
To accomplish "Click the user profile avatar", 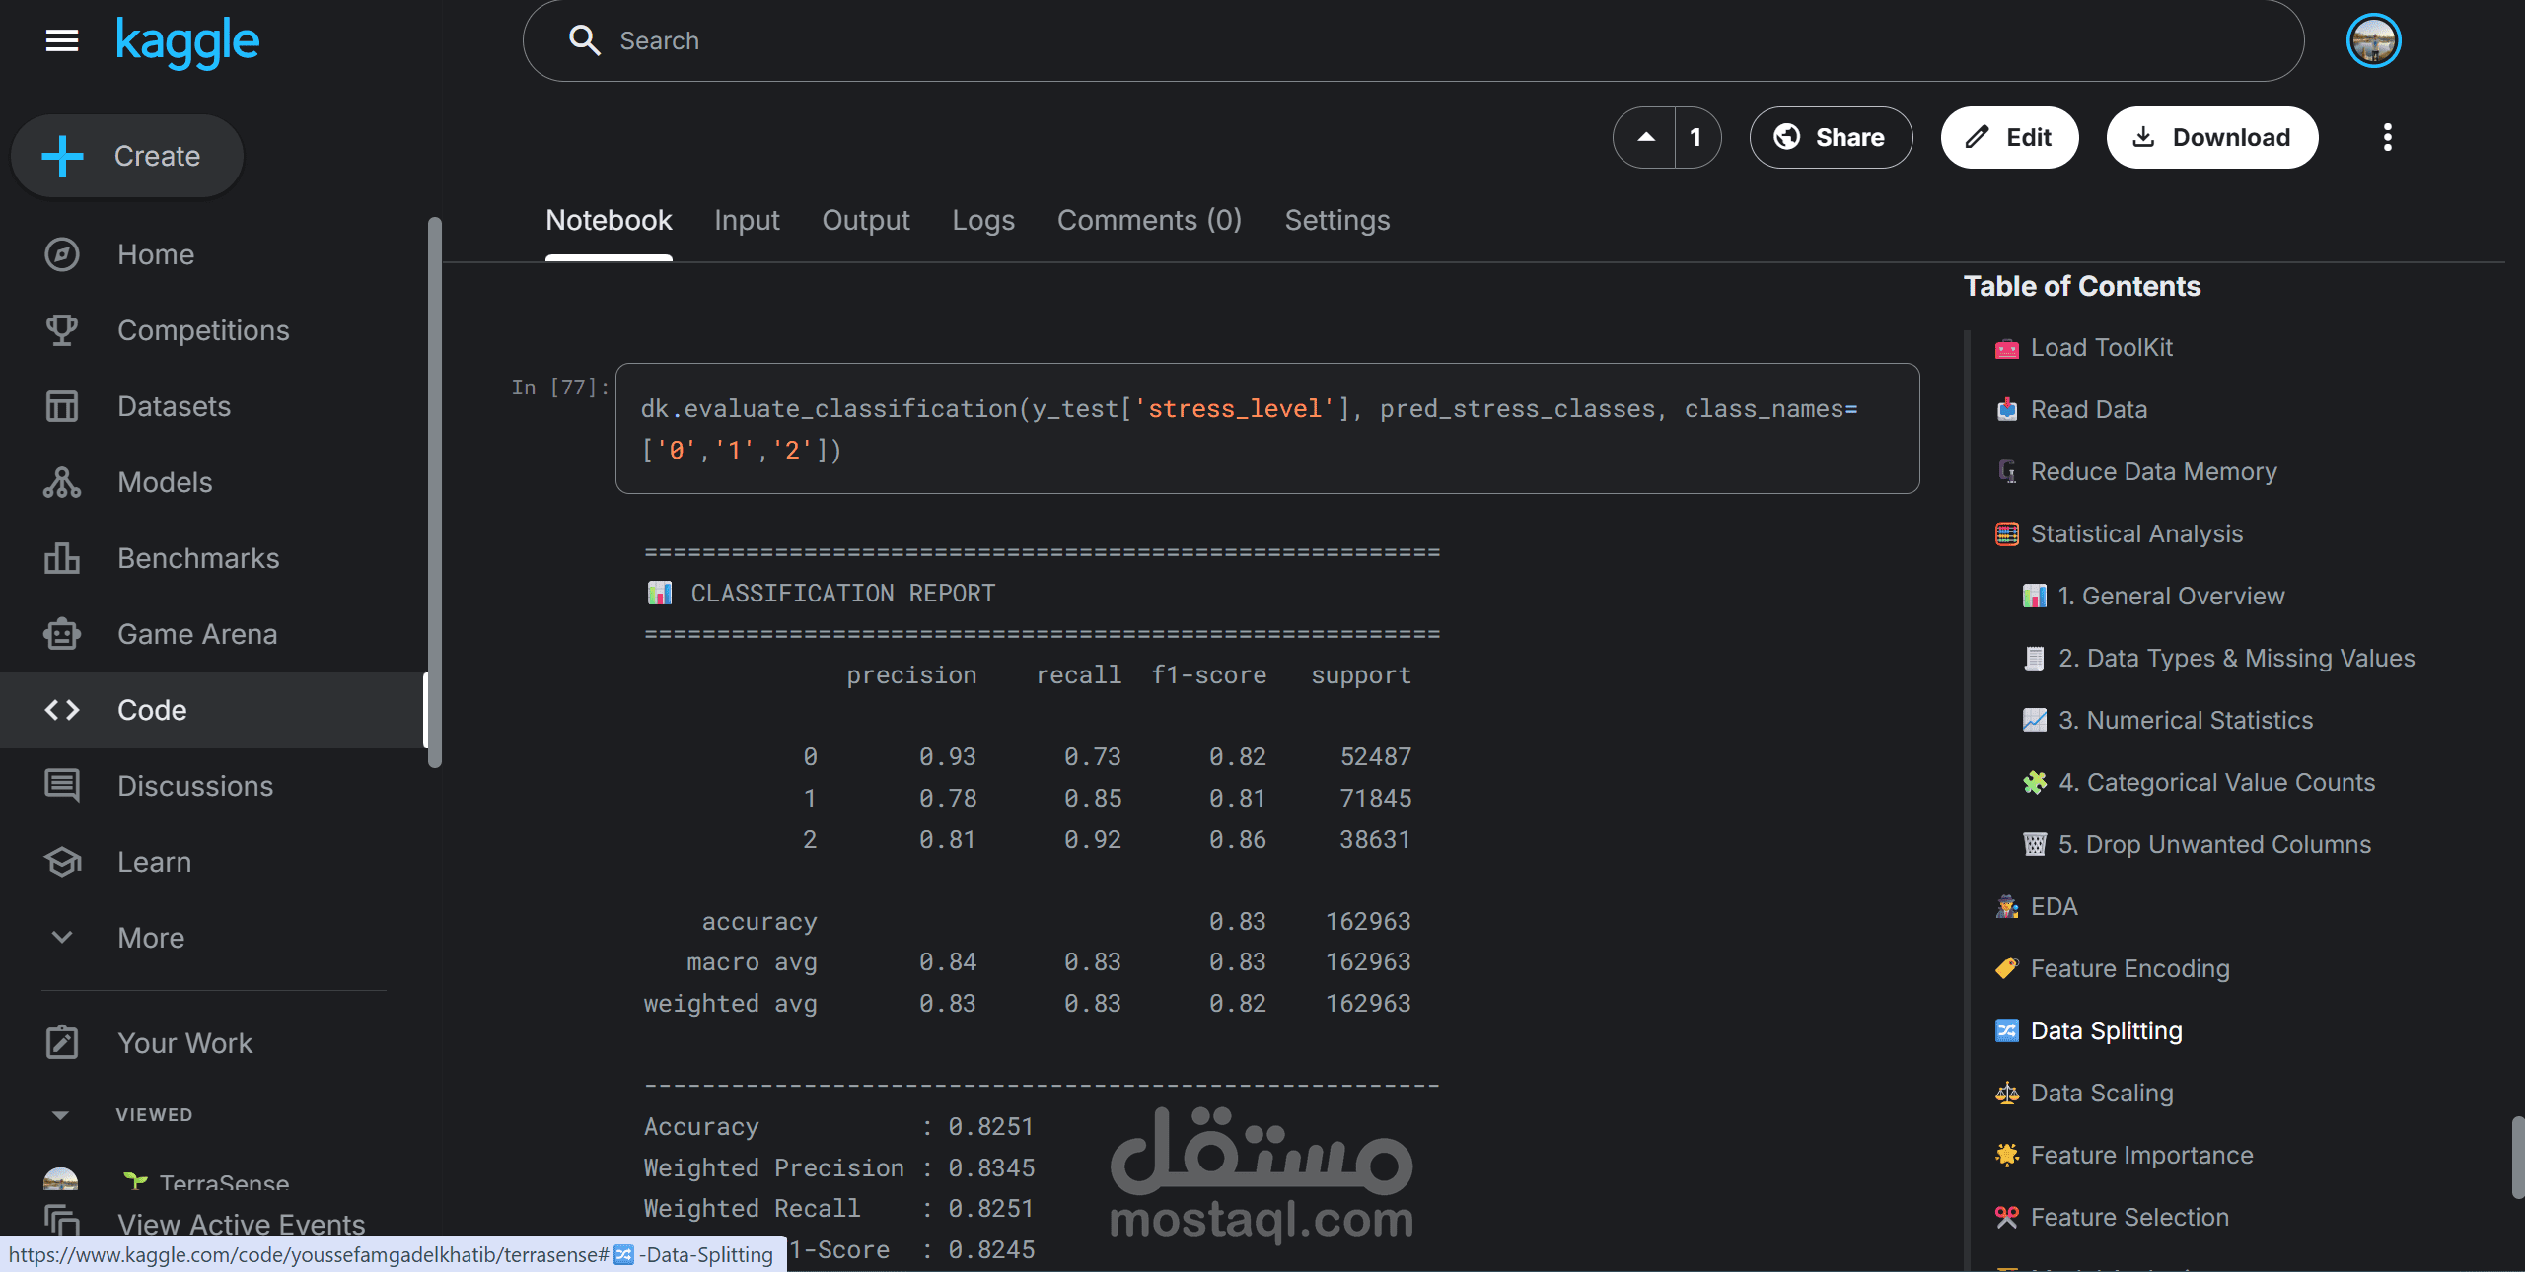I will pyautogui.click(x=2373, y=41).
